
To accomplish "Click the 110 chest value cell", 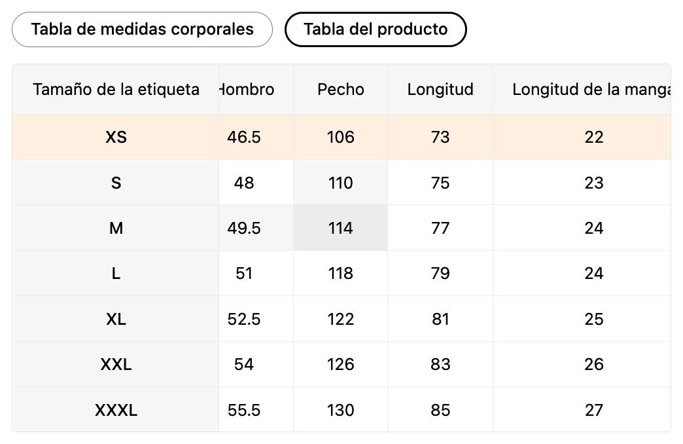I will click(x=341, y=183).
